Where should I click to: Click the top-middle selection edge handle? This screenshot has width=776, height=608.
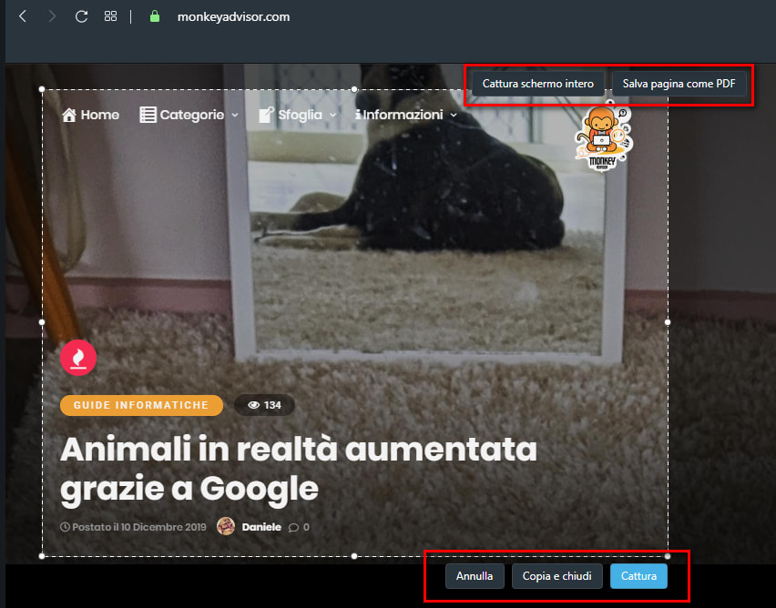pos(354,89)
